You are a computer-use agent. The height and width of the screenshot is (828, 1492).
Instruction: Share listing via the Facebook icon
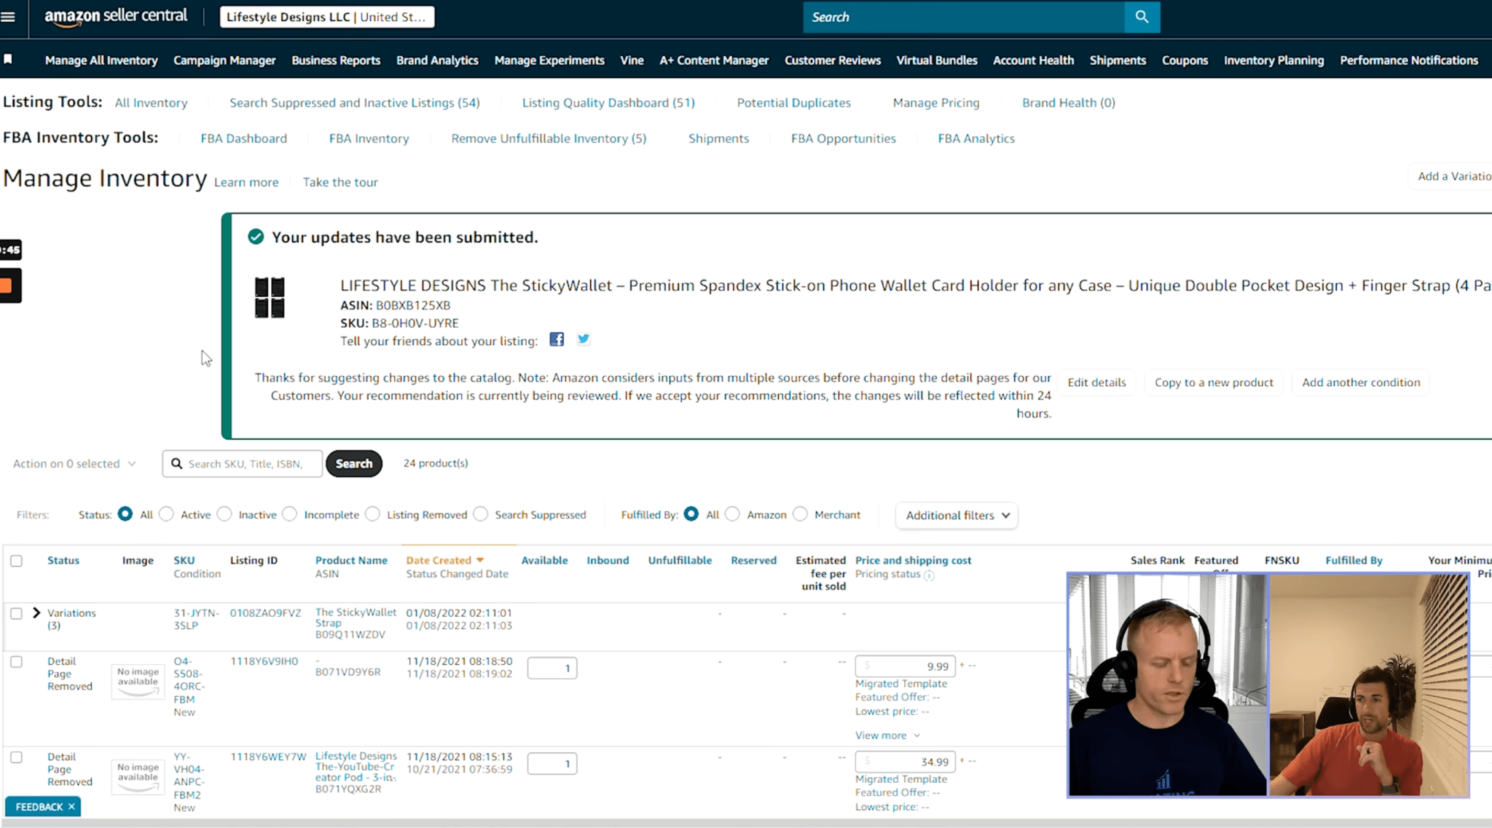tap(557, 339)
